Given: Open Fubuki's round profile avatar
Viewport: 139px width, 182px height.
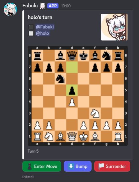Looking at the screenshot, I should pos(10,9).
